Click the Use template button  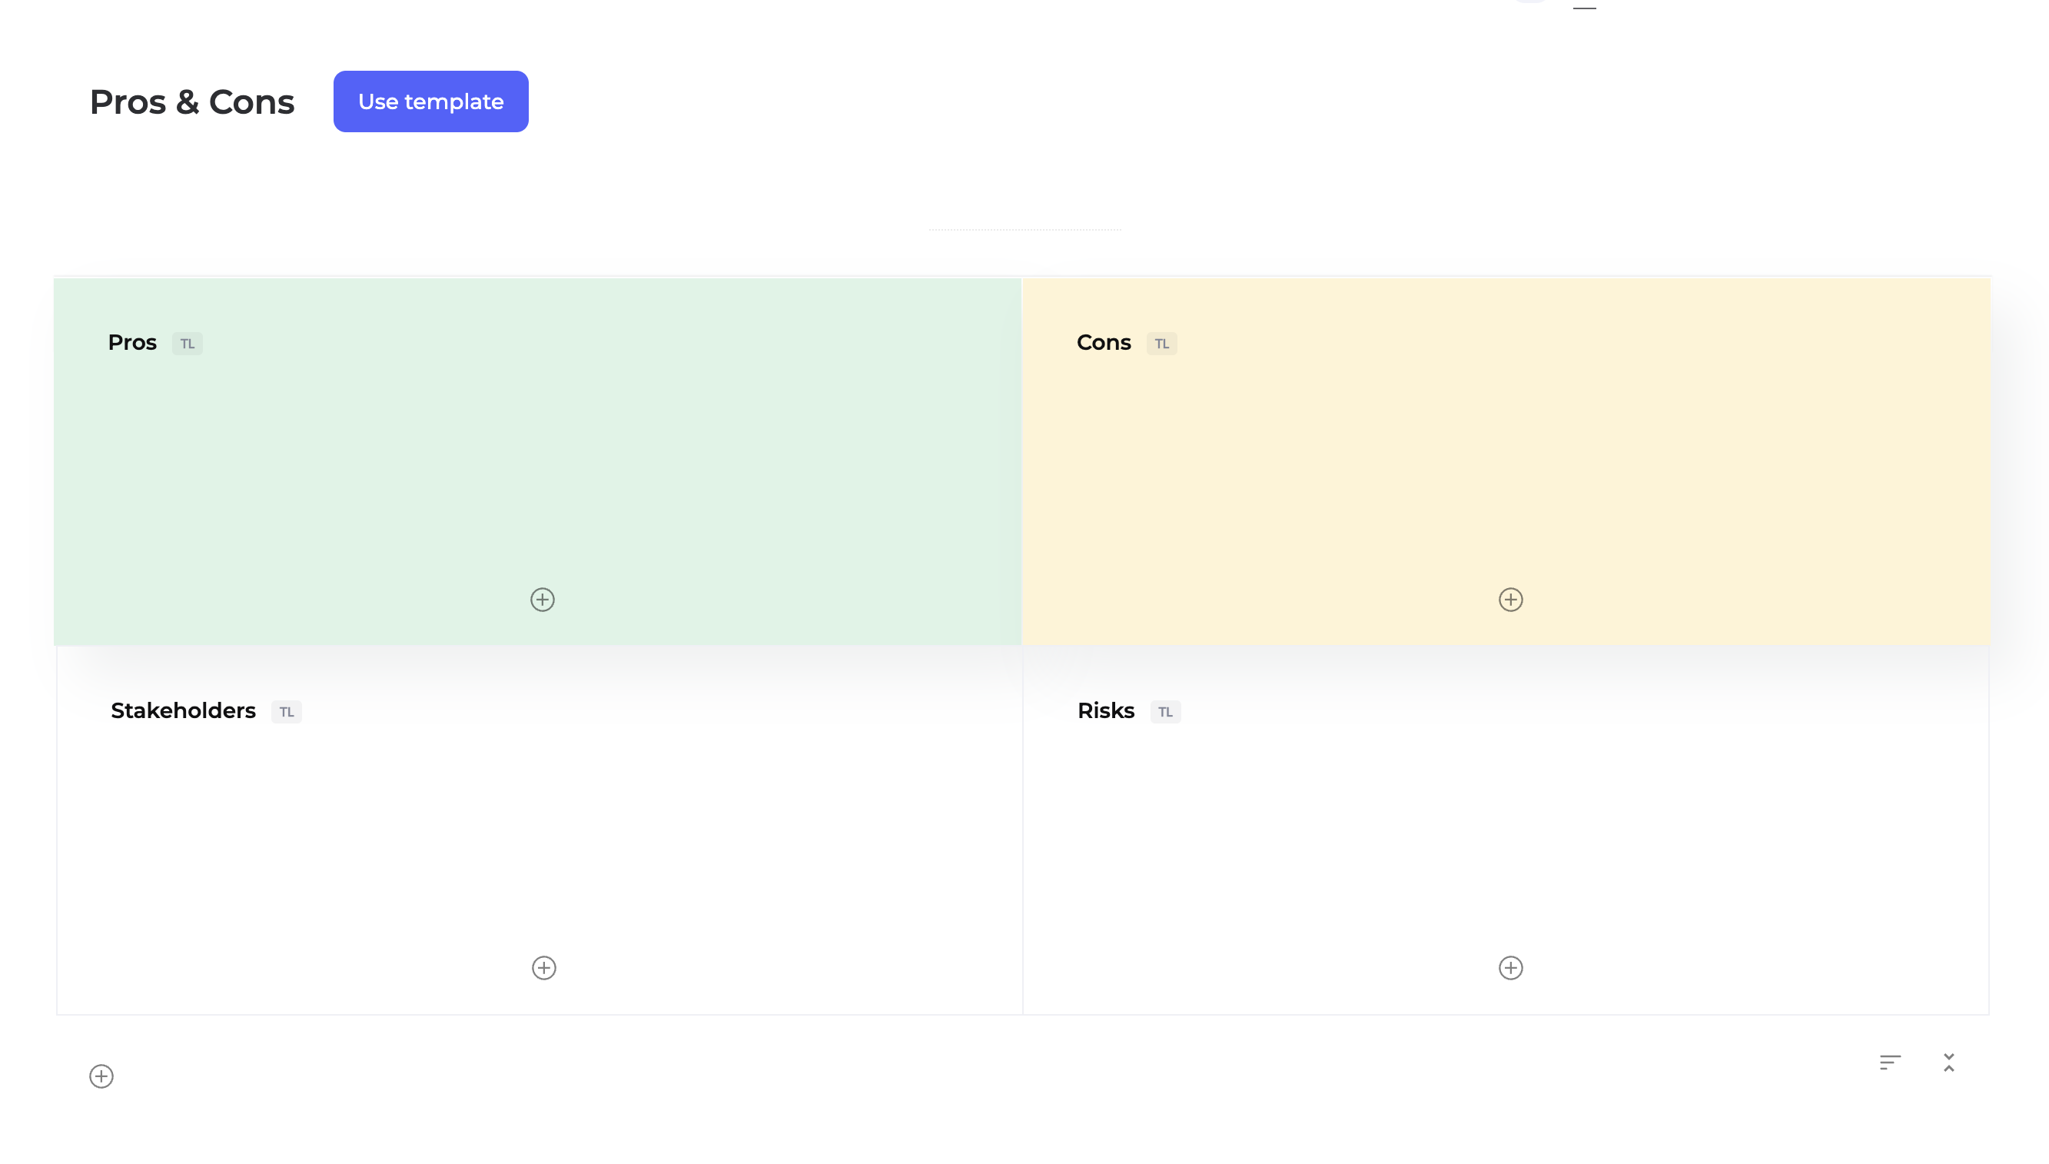[x=430, y=101]
